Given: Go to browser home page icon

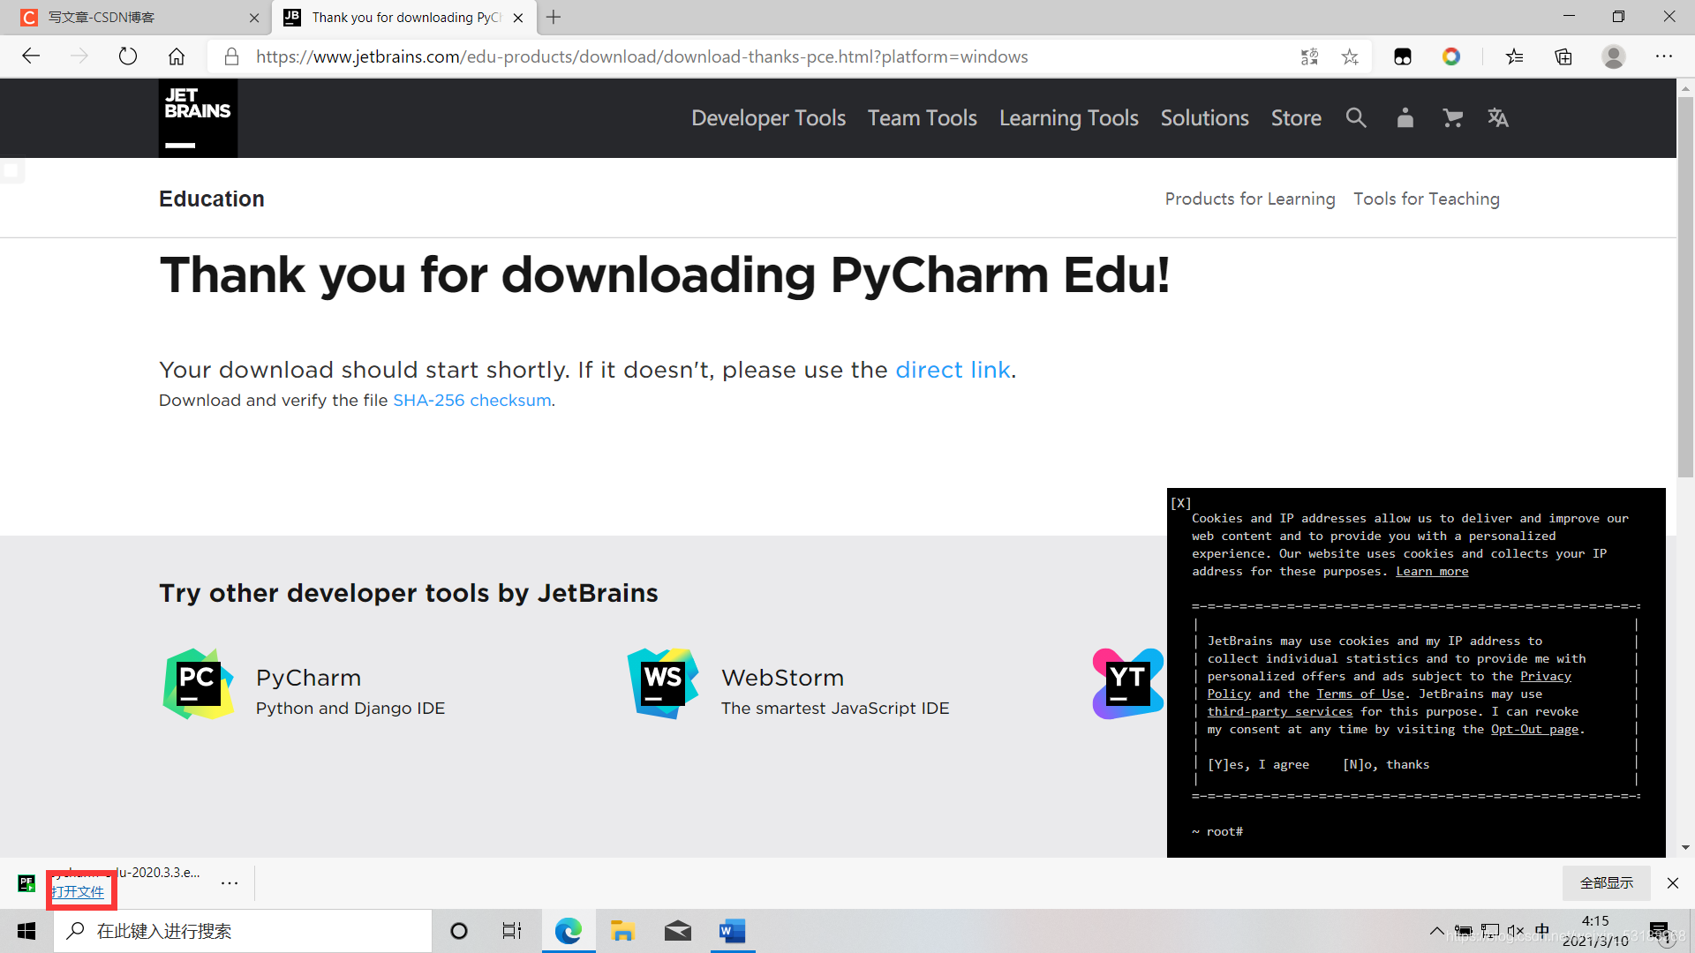Looking at the screenshot, I should pos(177,56).
